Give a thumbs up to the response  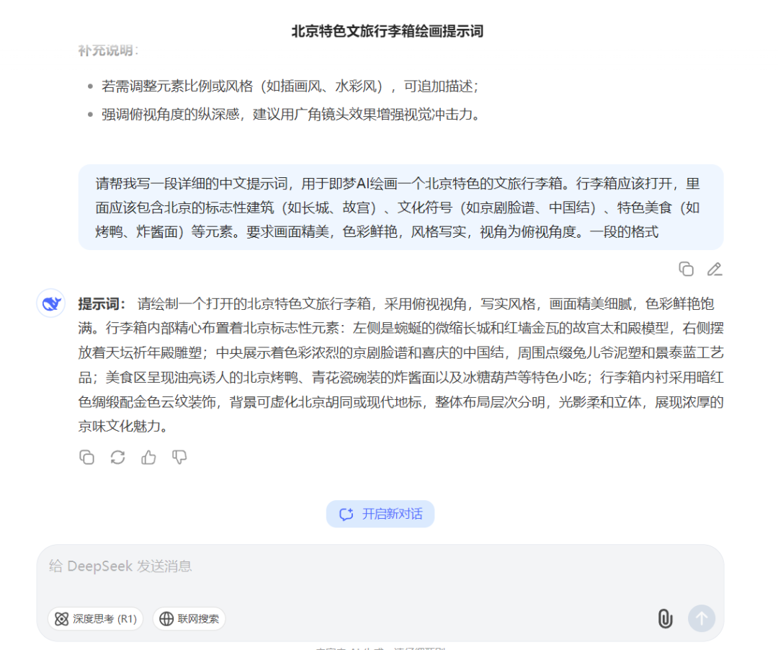tap(148, 457)
